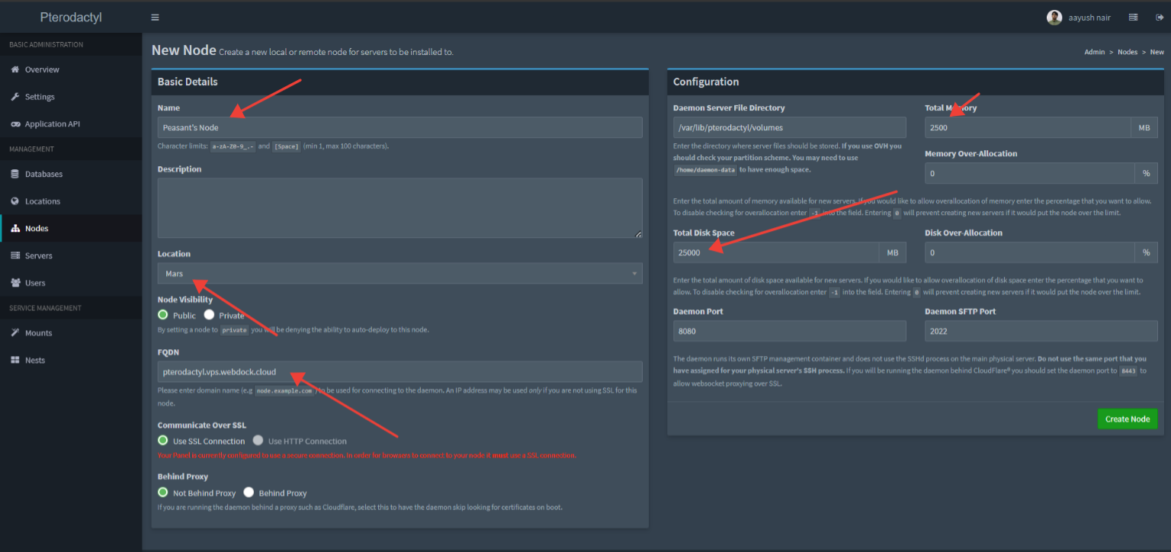This screenshot has width=1171, height=552.
Task: Open Databases using the database icon
Action: [x=15, y=174]
